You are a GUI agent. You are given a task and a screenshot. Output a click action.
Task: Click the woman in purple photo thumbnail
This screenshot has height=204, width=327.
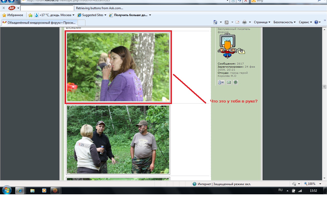[x=118, y=67]
